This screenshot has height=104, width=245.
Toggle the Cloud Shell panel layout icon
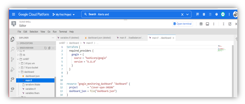tap(207, 24)
